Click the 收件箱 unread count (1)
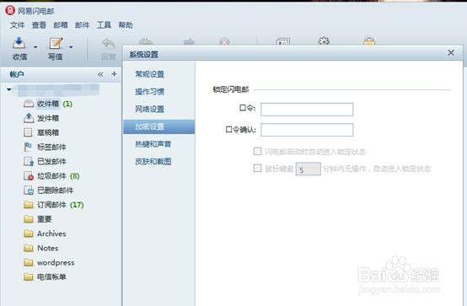 (67, 104)
